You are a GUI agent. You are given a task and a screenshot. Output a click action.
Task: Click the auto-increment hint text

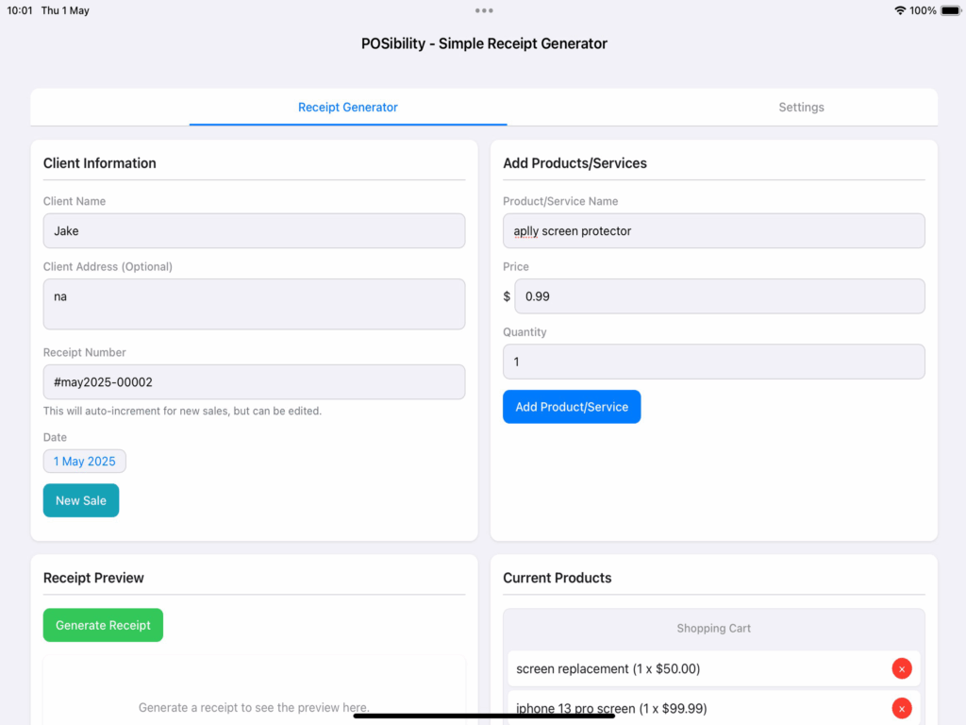tap(182, 411)
